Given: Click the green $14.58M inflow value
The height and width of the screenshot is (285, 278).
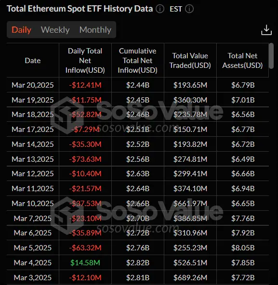Looking at the screenshot, I should (85, 263).
